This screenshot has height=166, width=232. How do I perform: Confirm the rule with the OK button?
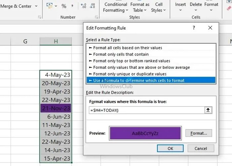170,148
